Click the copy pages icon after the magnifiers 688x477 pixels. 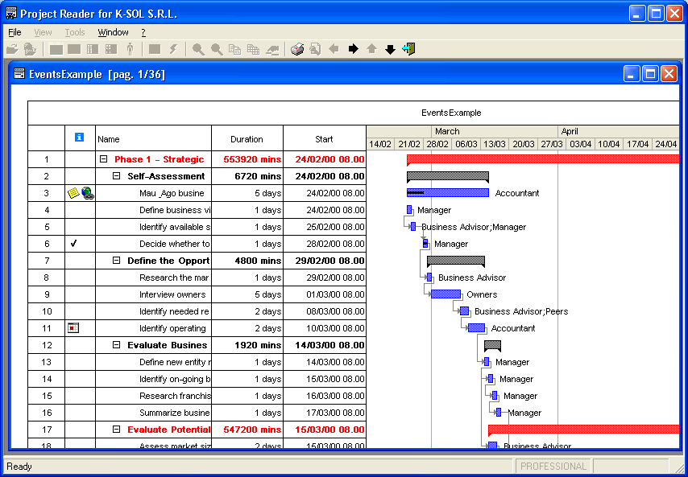point(234,49)
